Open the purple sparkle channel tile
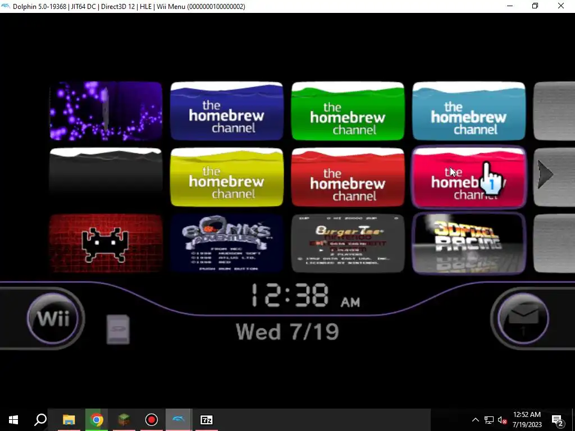This screenshot has height=431, width=575. pyautogui.click(x=106, y=111)
